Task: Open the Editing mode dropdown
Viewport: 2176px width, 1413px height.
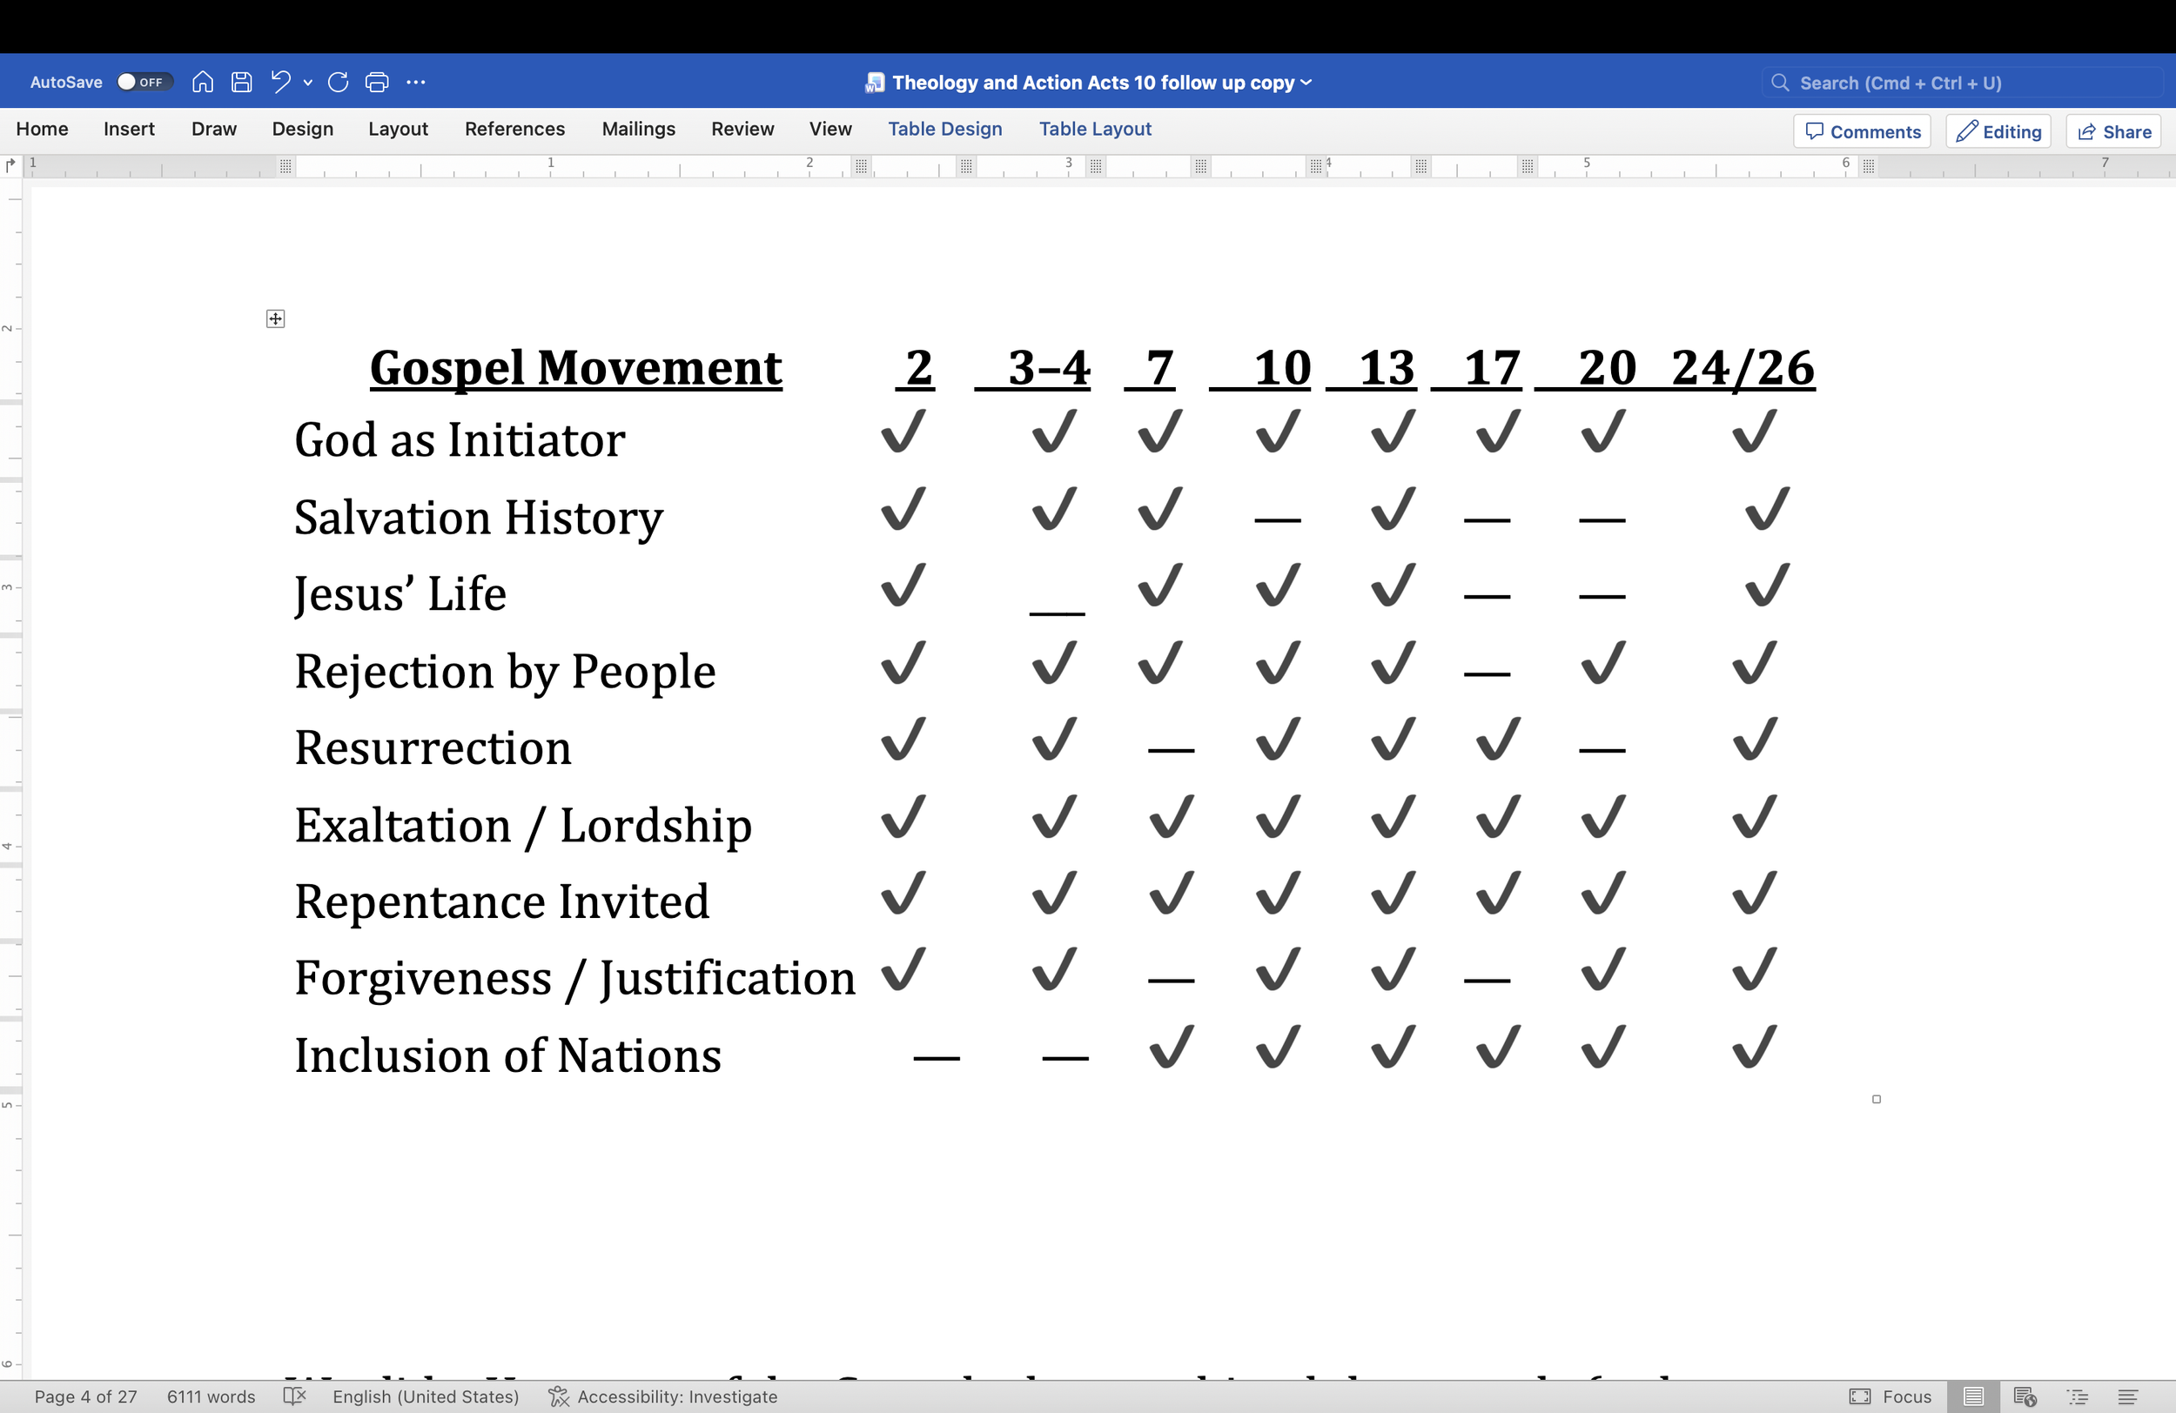Action: pyautogui.click(x=1998, y=131)
